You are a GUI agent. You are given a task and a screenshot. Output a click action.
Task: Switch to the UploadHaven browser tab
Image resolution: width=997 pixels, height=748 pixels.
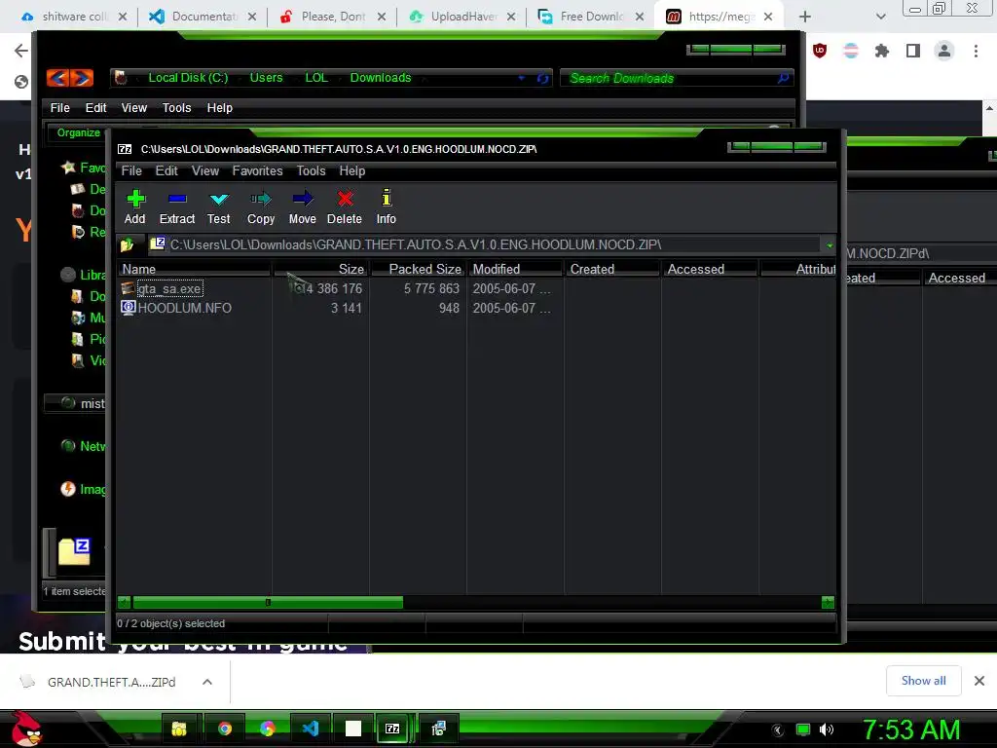[x=462, y=17]
